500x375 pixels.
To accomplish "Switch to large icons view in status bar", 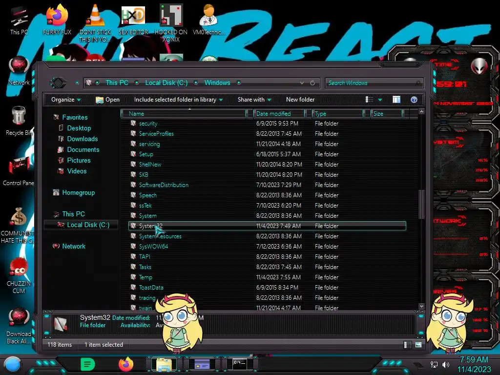I will coord(418,345).
